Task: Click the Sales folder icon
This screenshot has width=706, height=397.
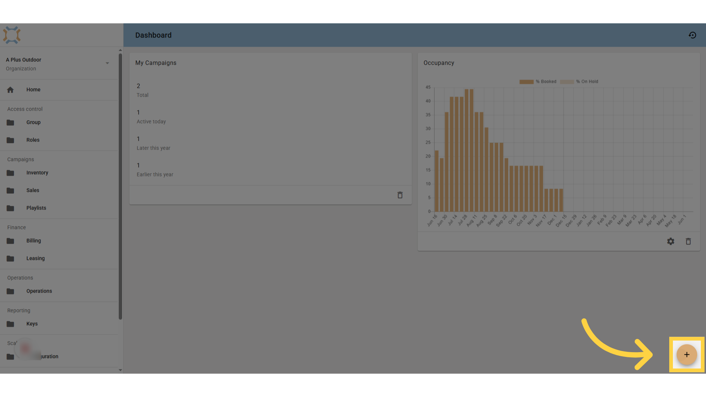Action: pyautogui.click(x=10, y=190)
